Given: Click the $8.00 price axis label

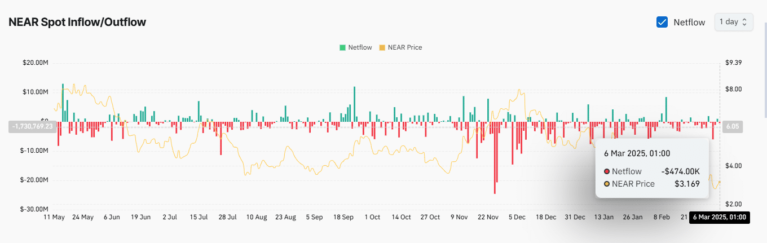Looking at the screenshot, I should [x=733, y=90].
